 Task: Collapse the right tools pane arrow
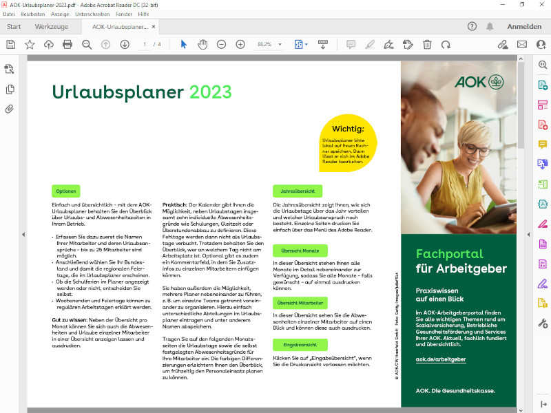click(528, 234)
